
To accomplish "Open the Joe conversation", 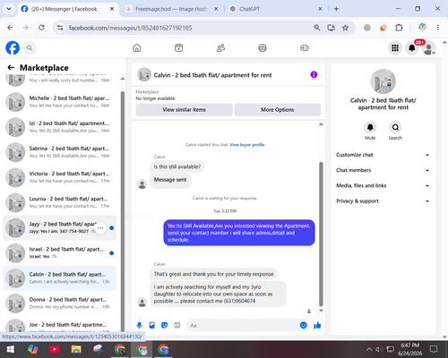I will pos(60,325).
